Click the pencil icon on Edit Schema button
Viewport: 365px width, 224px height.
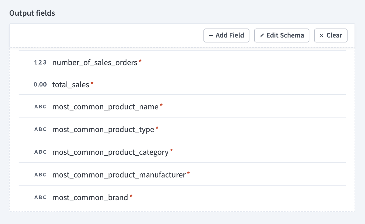[263, 35]
